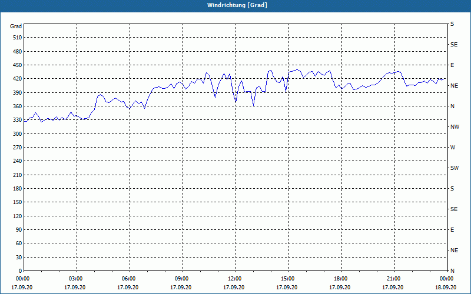Click the E compass label beside 450 gridline

(452, 65)
